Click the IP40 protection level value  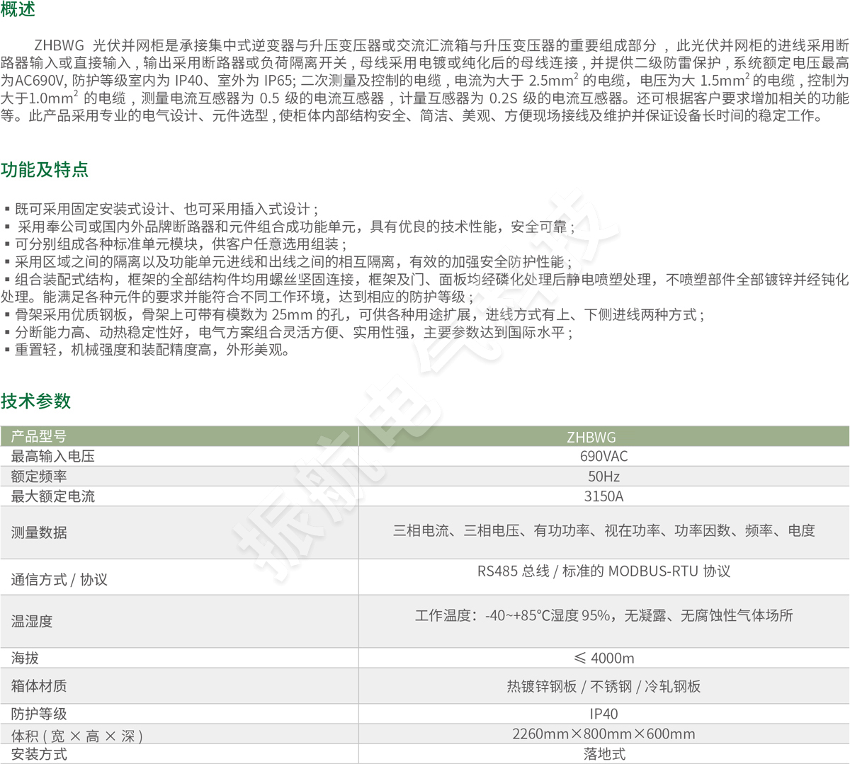click(603, 714)
